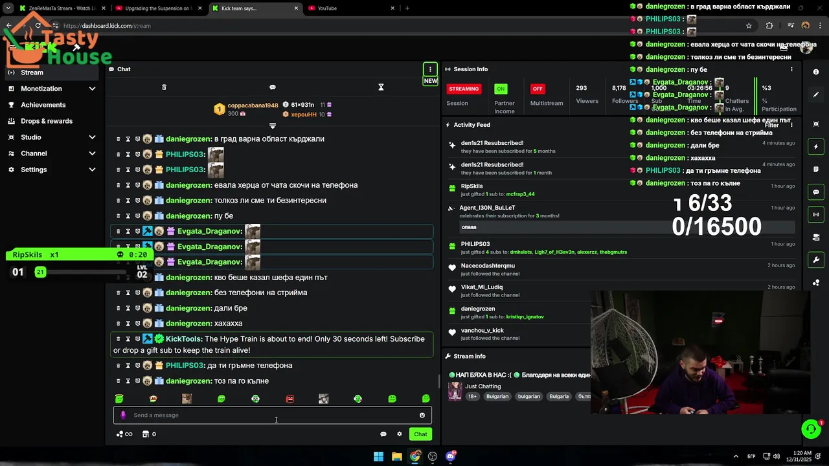This screenshot has width=829, height=466.
Task: Click the notes page icon in right rail
Action: tap(816, 170)
